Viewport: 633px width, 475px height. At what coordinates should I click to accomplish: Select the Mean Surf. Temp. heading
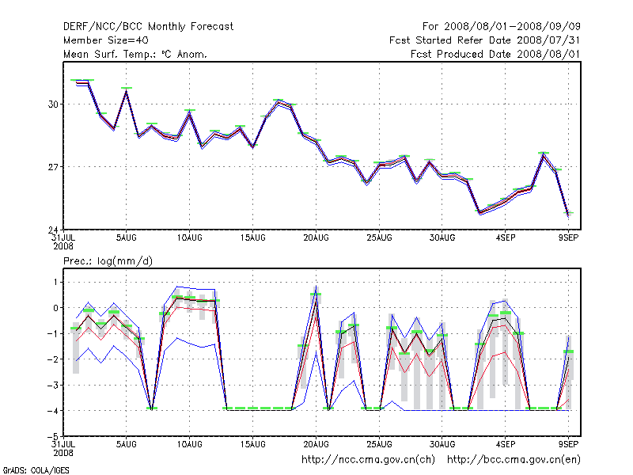[135, 54]
